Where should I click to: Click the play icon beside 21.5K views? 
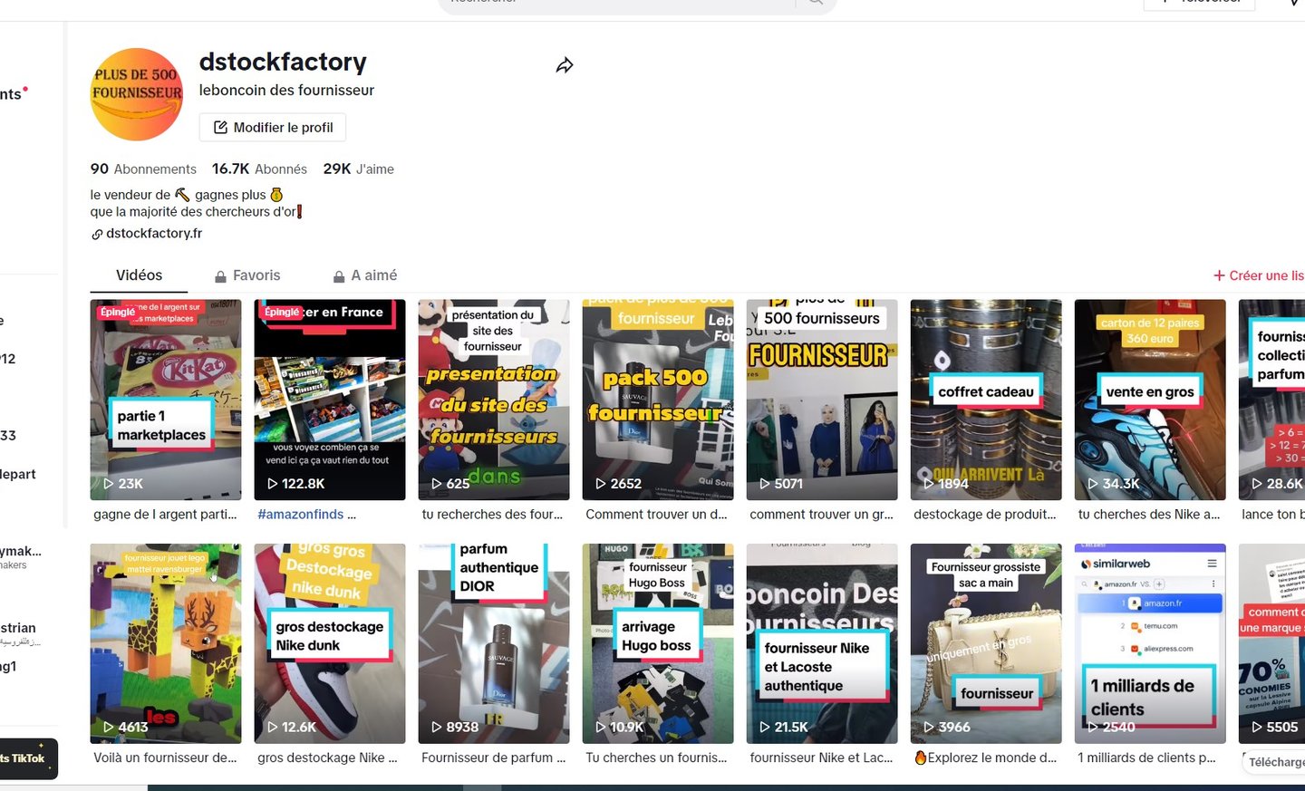[765, 727]
